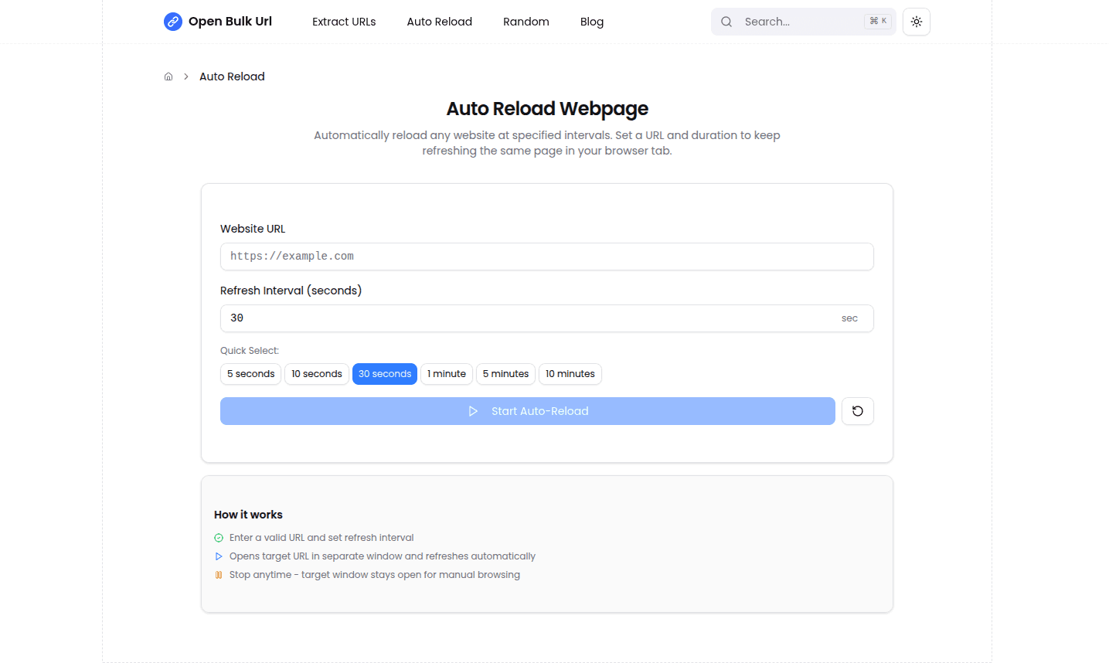
Task: Click the Open Bulk Url logo icon
Action: pos(172,22)
